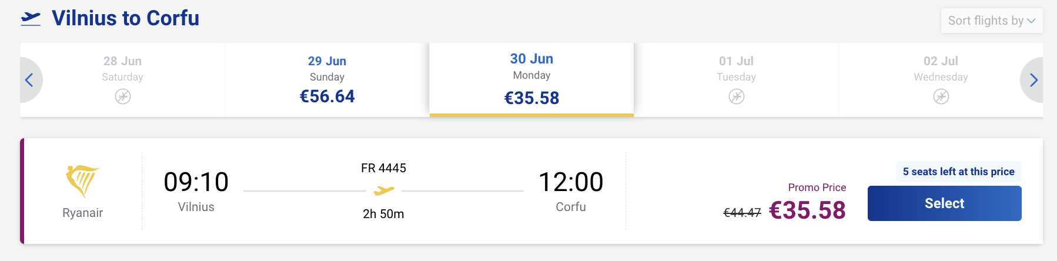This screenshot has width=1057, height=261.
Task: Click no-flight icon under 01 Jul
Action: pyautogui.click(x=737, y=96)
